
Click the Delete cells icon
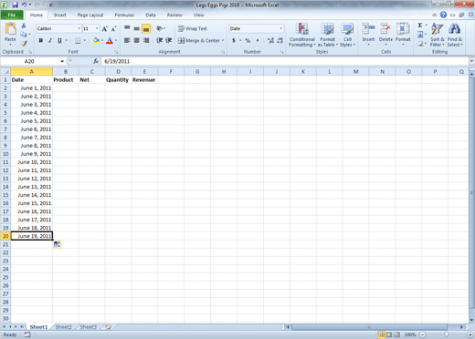pyautogui.click(x=385, y=29)
